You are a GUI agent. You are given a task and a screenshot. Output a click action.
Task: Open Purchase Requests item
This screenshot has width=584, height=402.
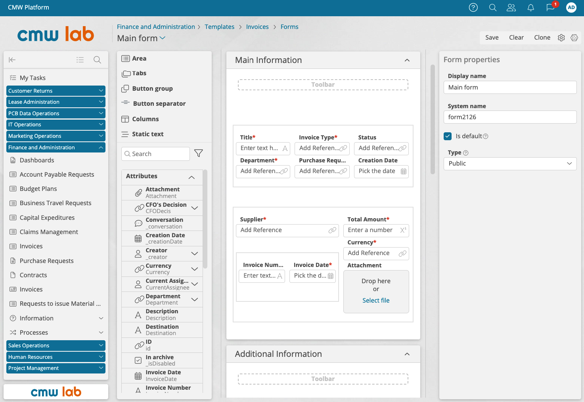46,261
